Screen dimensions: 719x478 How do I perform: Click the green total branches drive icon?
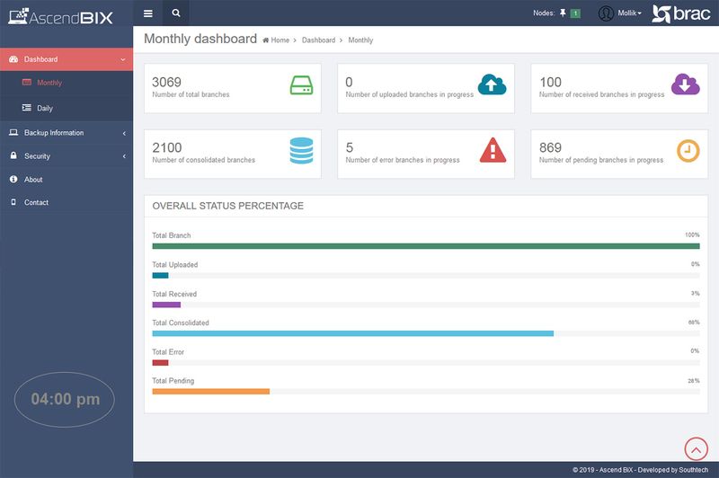point(301,85)
